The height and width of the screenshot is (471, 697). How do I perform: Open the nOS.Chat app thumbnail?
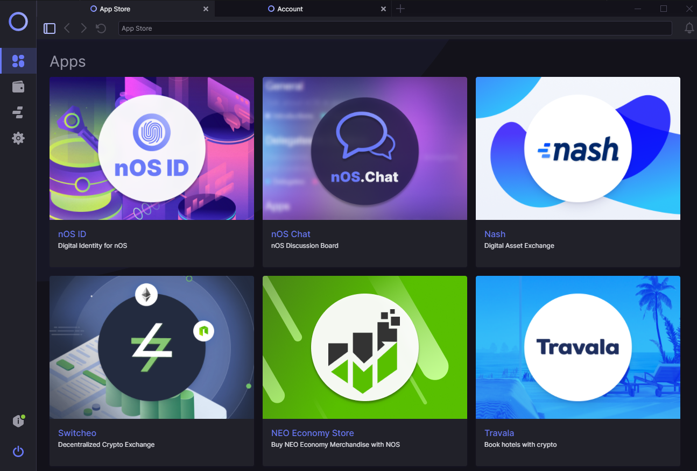[x=365, y=148]
